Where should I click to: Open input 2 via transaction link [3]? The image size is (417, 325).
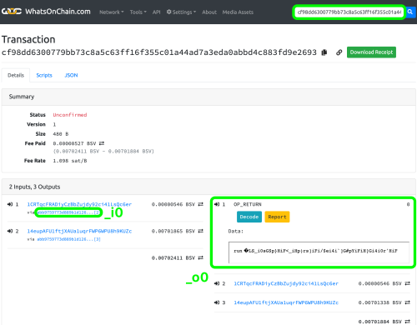(x=68, y=239)
